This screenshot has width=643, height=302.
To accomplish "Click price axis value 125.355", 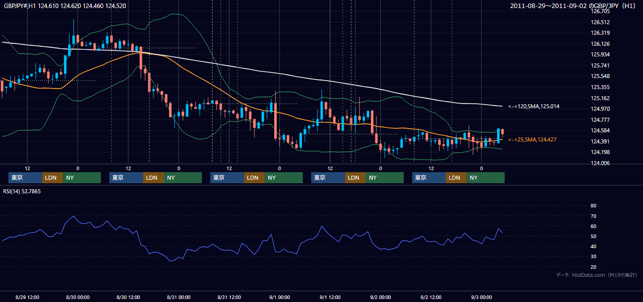I will (600, 87).
